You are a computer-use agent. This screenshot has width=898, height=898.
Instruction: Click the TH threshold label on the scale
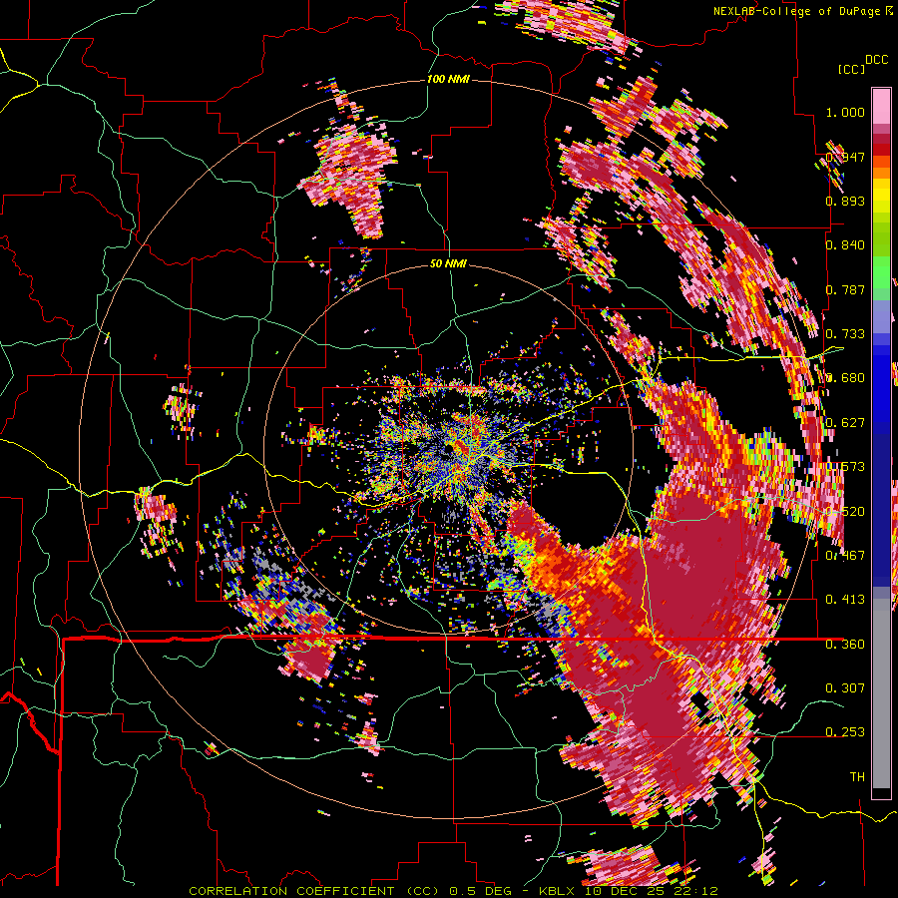pos(857,777)
